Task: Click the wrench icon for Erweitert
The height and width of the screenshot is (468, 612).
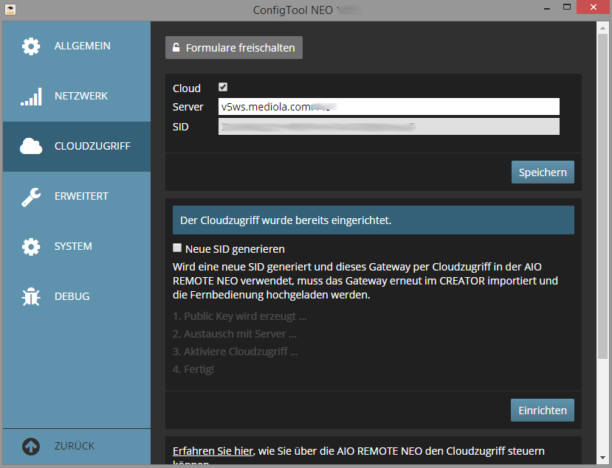Action: tap(31, 197)
